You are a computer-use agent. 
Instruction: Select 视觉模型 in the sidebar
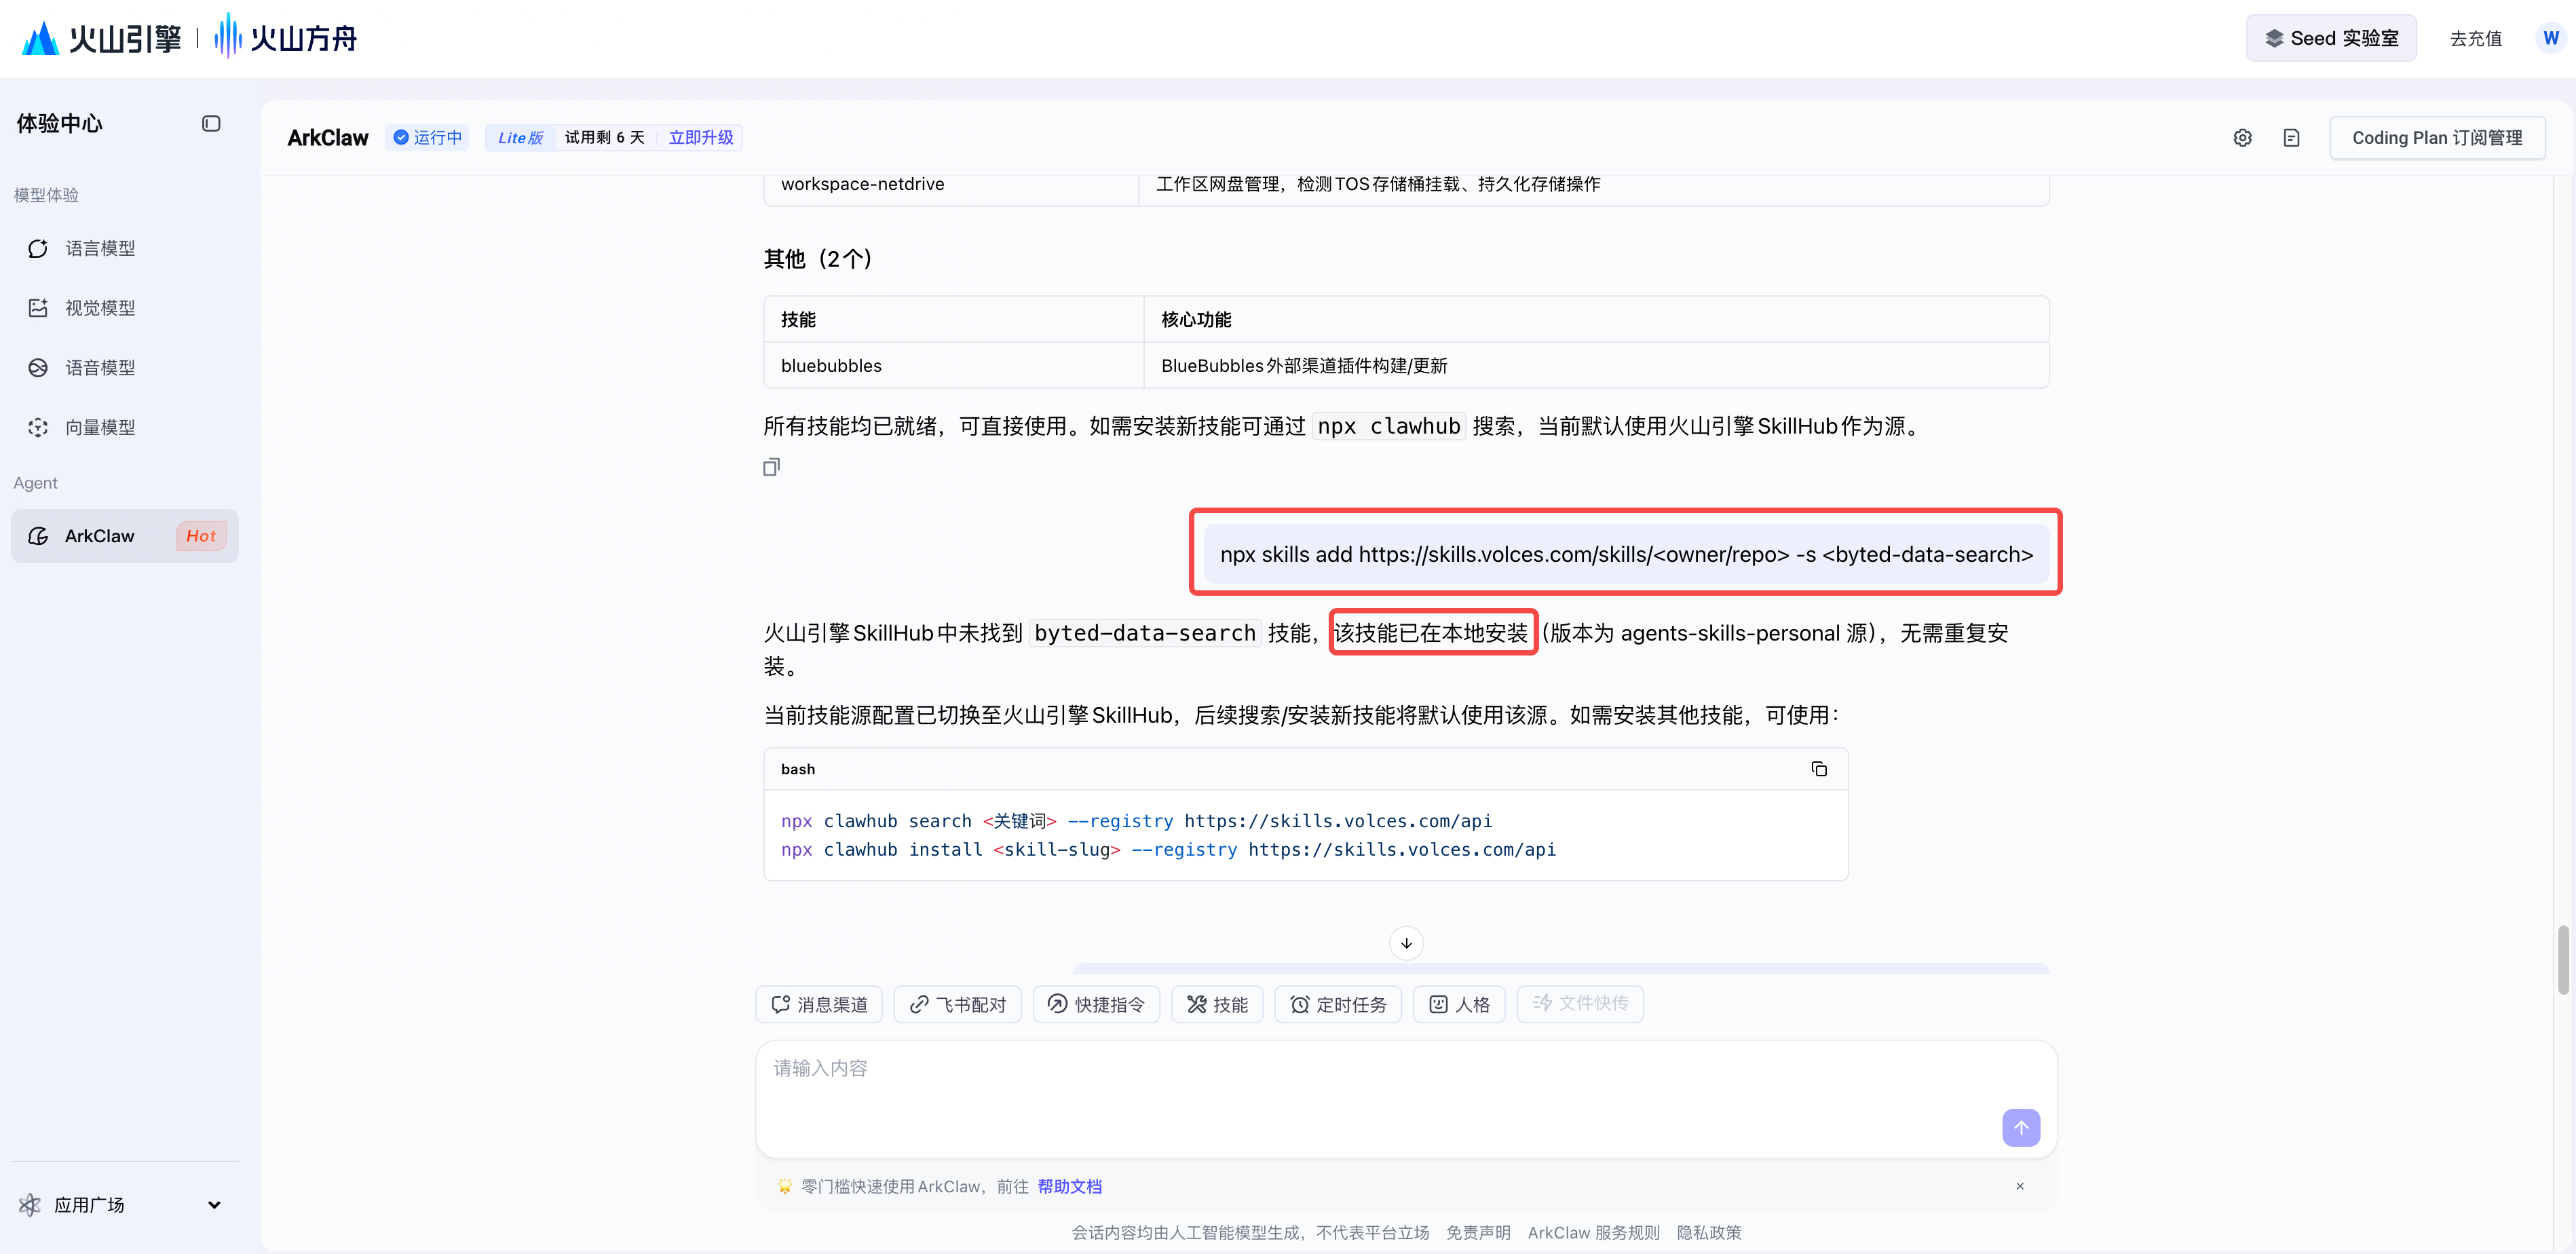100,308
